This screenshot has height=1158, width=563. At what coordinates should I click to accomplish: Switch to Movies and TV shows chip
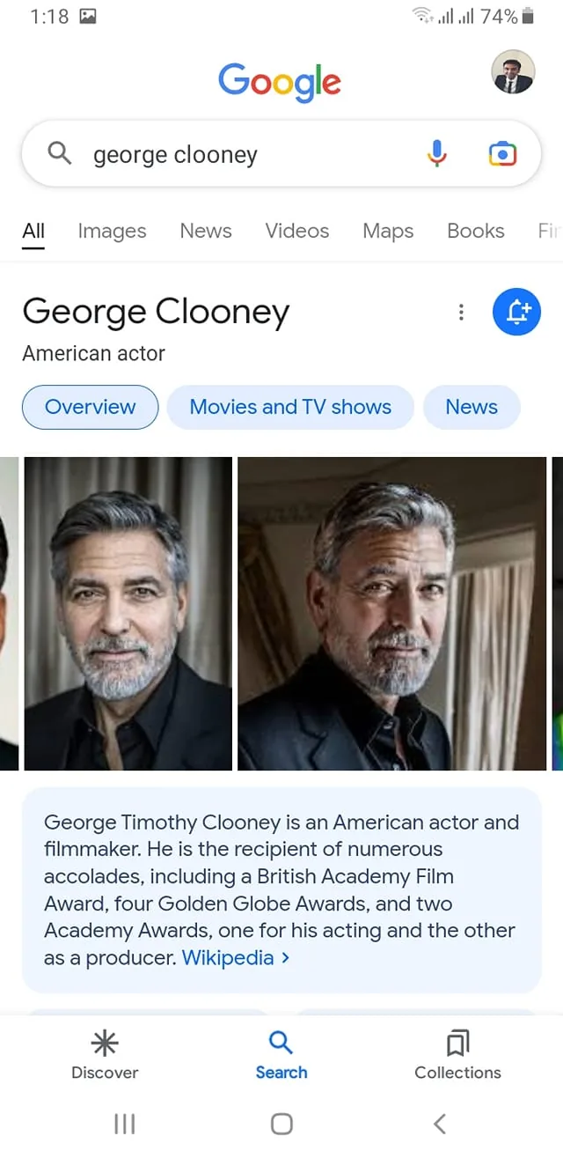[x=290, y=407]
